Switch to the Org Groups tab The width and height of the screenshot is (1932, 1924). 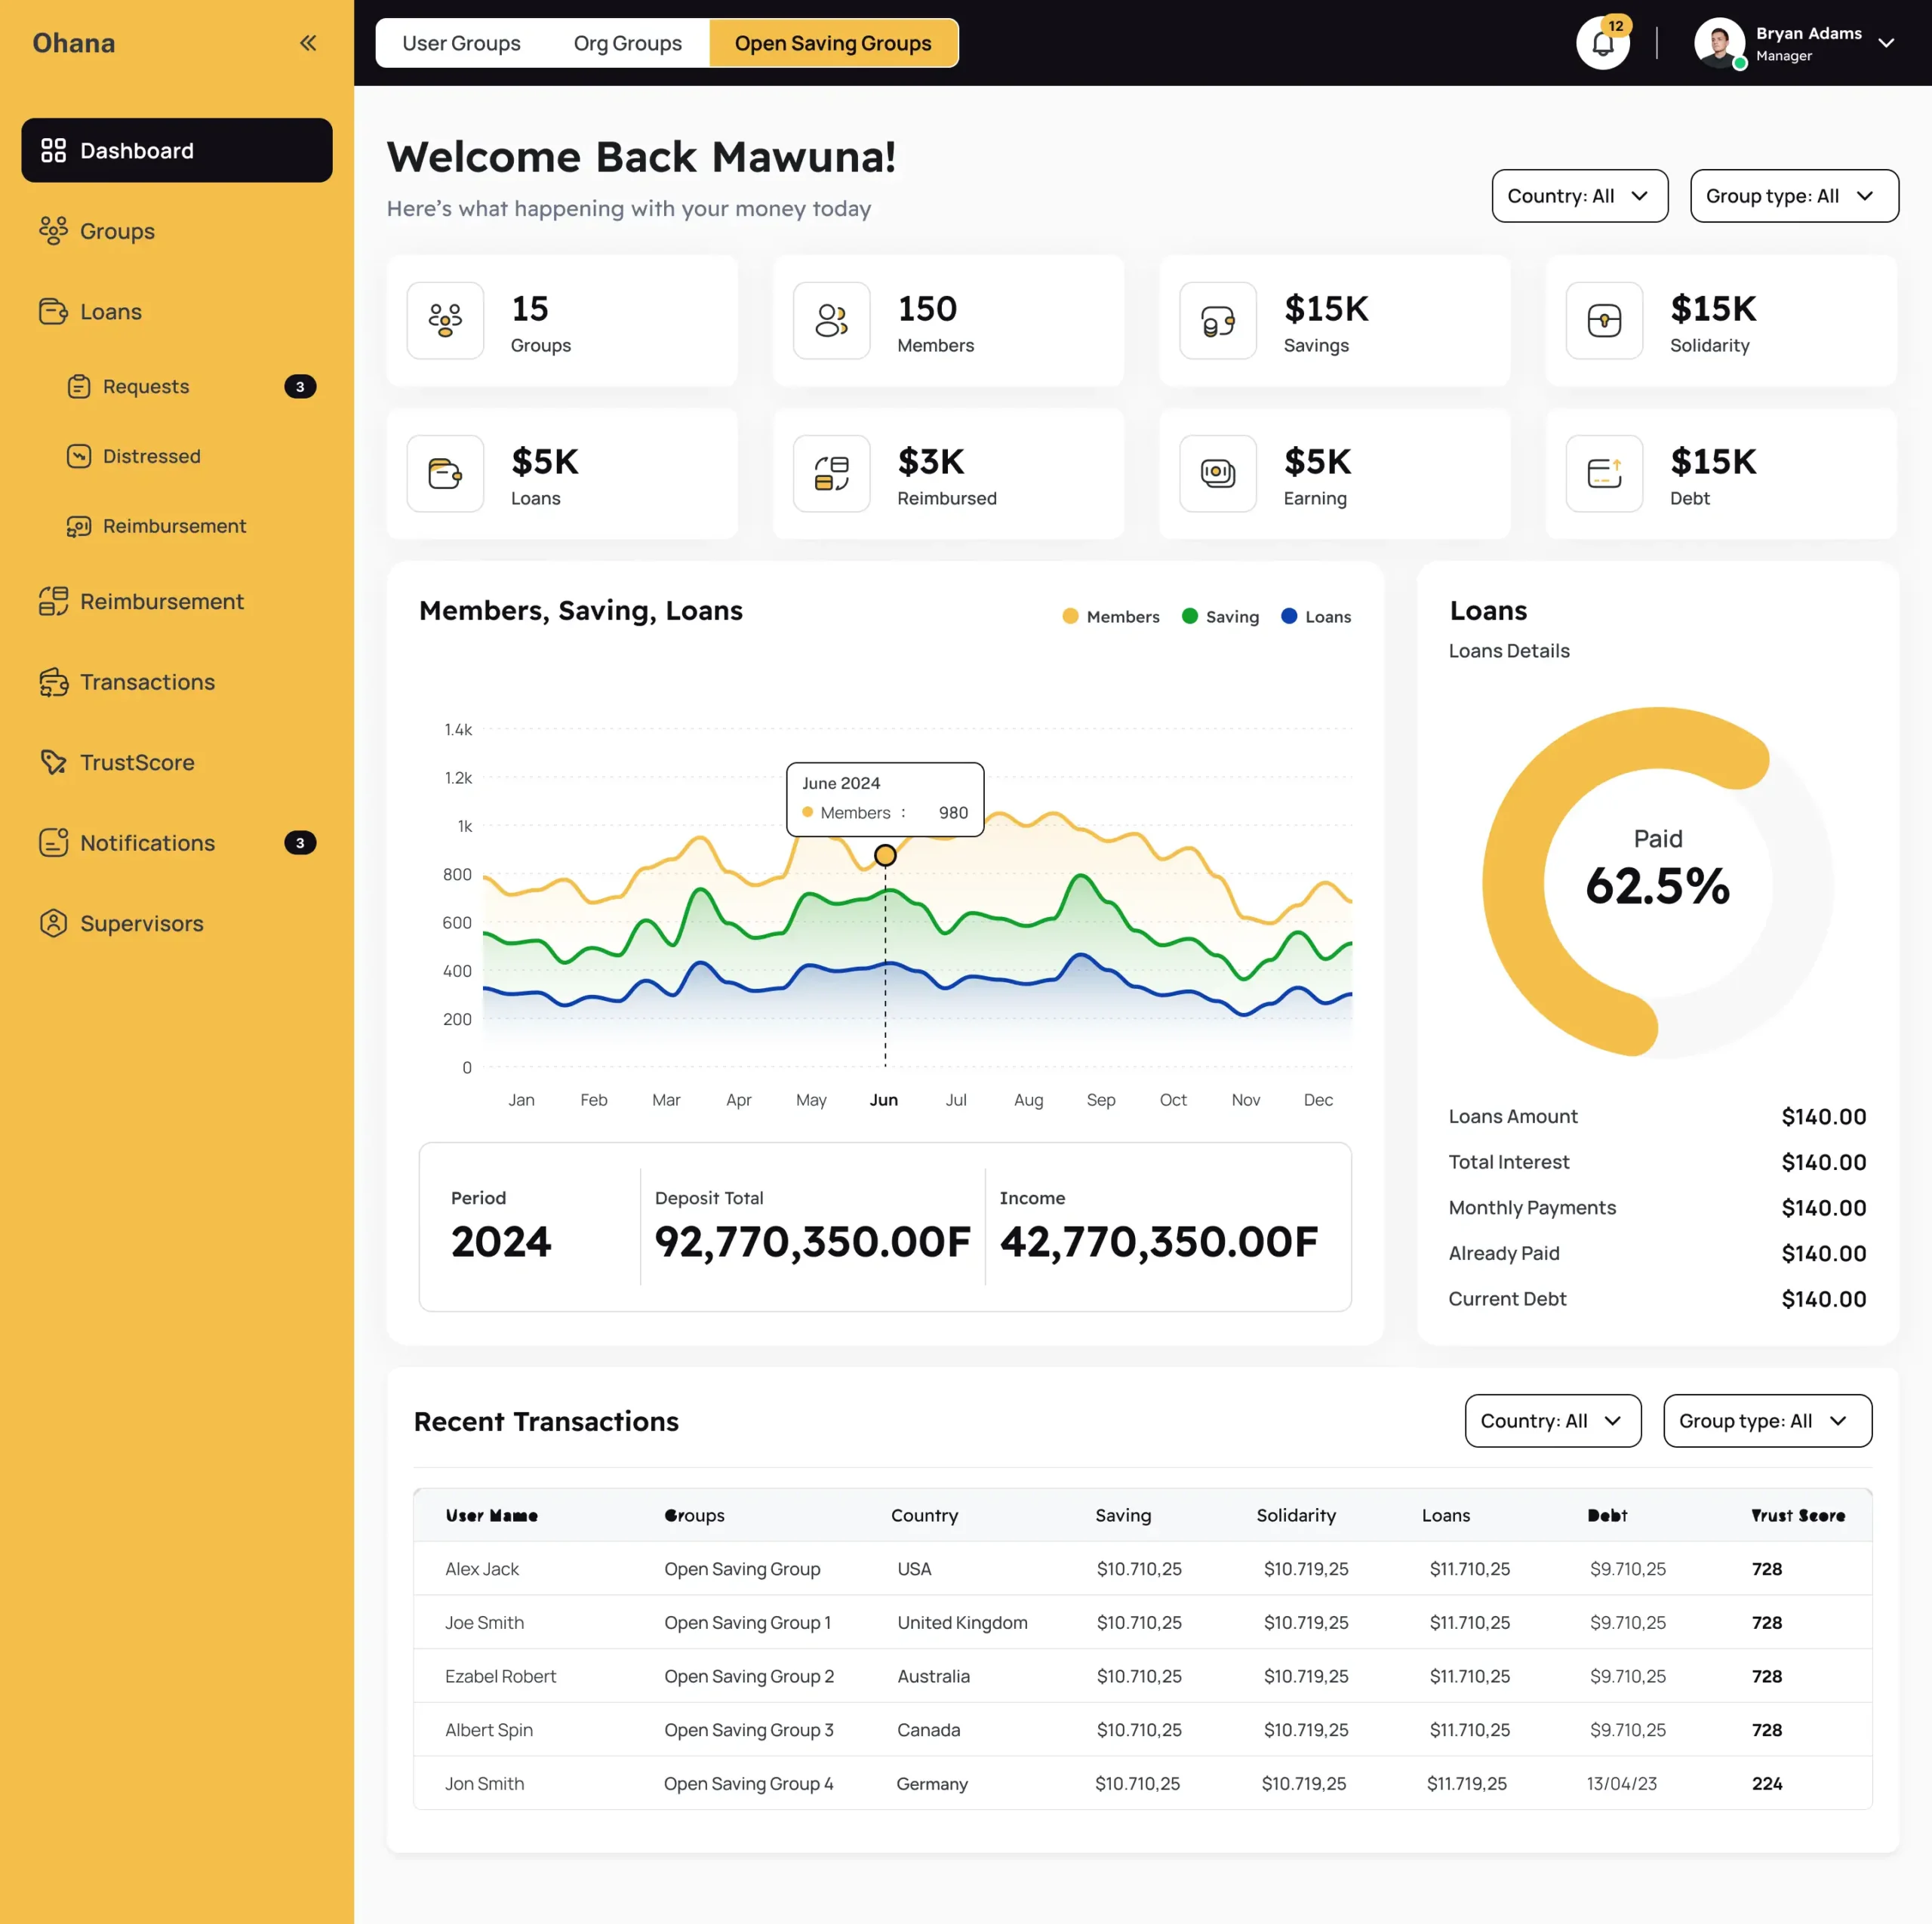pyautogui.click(x=627, y=42)
